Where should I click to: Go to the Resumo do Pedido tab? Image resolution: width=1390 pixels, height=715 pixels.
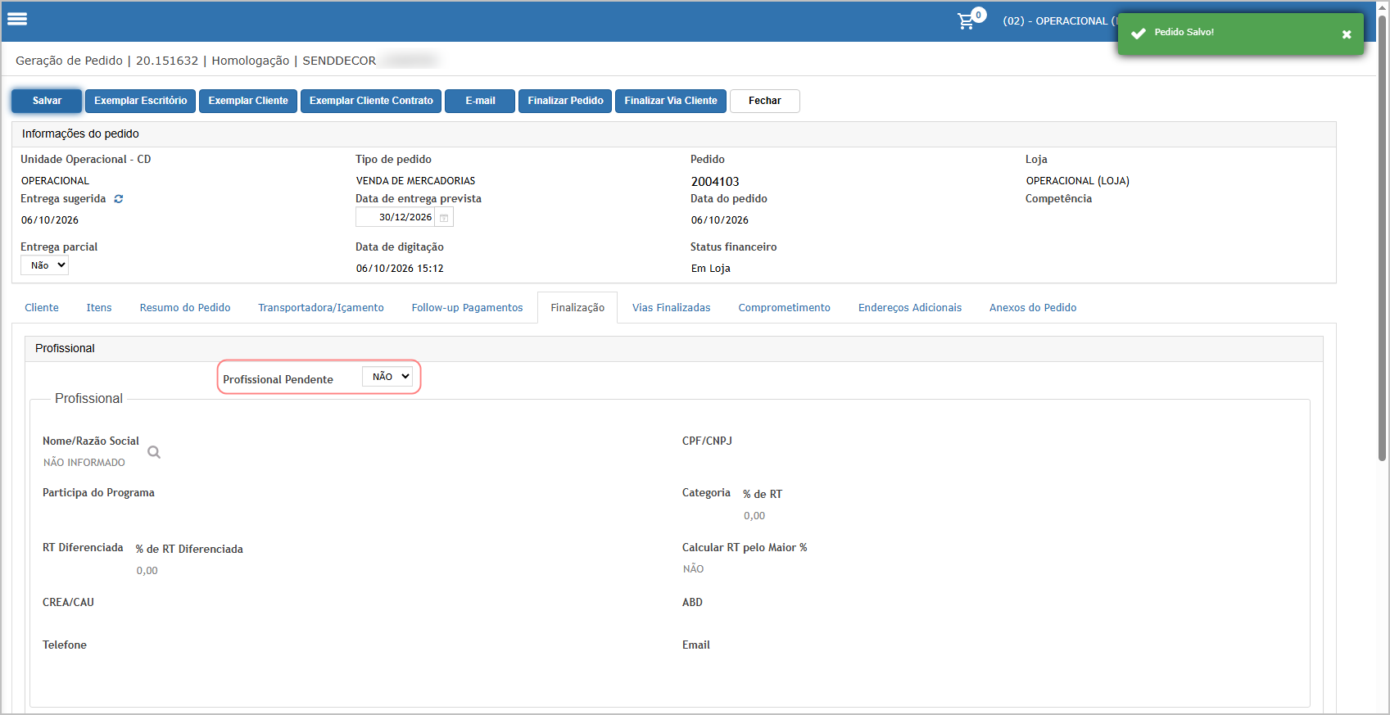pos(185,308)
